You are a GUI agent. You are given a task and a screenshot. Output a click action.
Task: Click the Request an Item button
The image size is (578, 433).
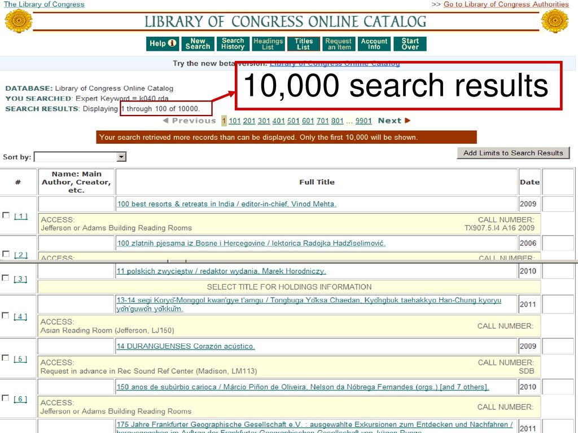coord(339,43)
